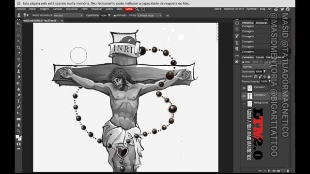Open the Preenchimento arrow
The image size is (310, 174).
(270, 81)
